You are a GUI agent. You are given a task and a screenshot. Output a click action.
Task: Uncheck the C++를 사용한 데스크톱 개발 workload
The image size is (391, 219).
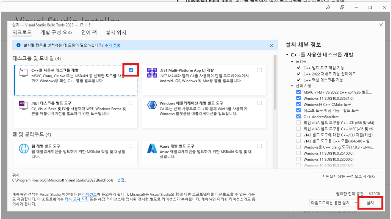click(131, 70)
